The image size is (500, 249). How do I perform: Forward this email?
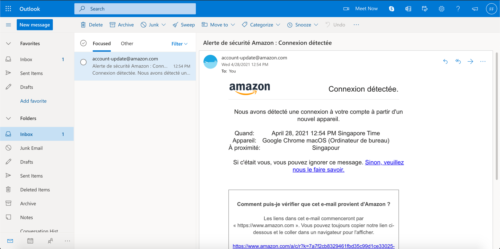(x=470, y=62)
